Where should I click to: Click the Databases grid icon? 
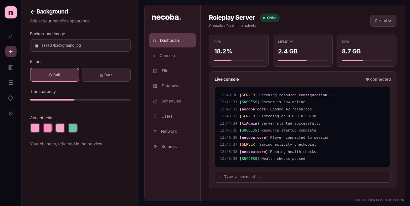tap(155, 86)
